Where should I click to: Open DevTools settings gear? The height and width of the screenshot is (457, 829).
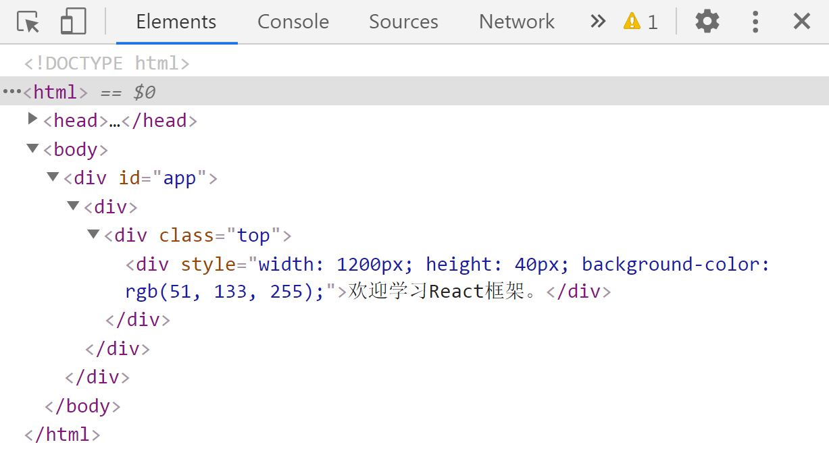[x=707, y=21]
